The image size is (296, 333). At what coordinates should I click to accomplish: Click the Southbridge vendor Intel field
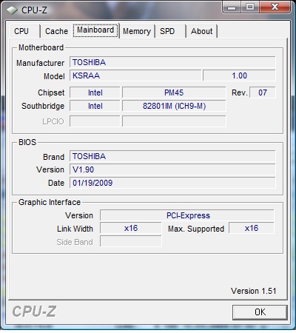click(x=95, y=106)
